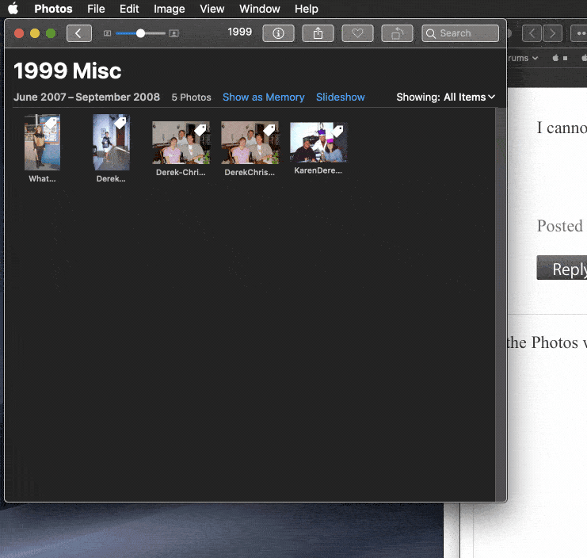Select the What... photo thumbnail
The width and height of the screenshot is (587, 558).
tap(42, 143)
